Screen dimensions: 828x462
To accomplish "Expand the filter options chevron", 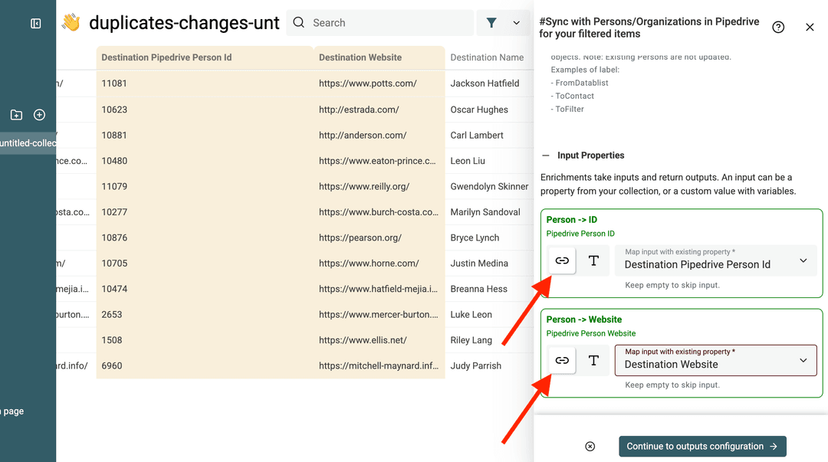I will click(516, 23).
